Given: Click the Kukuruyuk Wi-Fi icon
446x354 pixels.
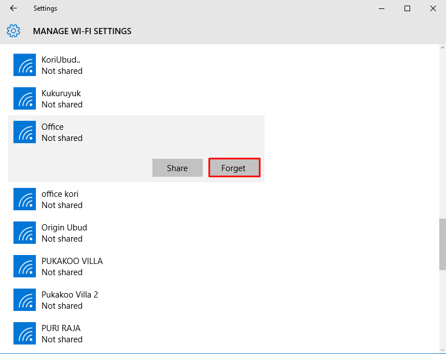Looking at the screenshot, I should point(25,98).
